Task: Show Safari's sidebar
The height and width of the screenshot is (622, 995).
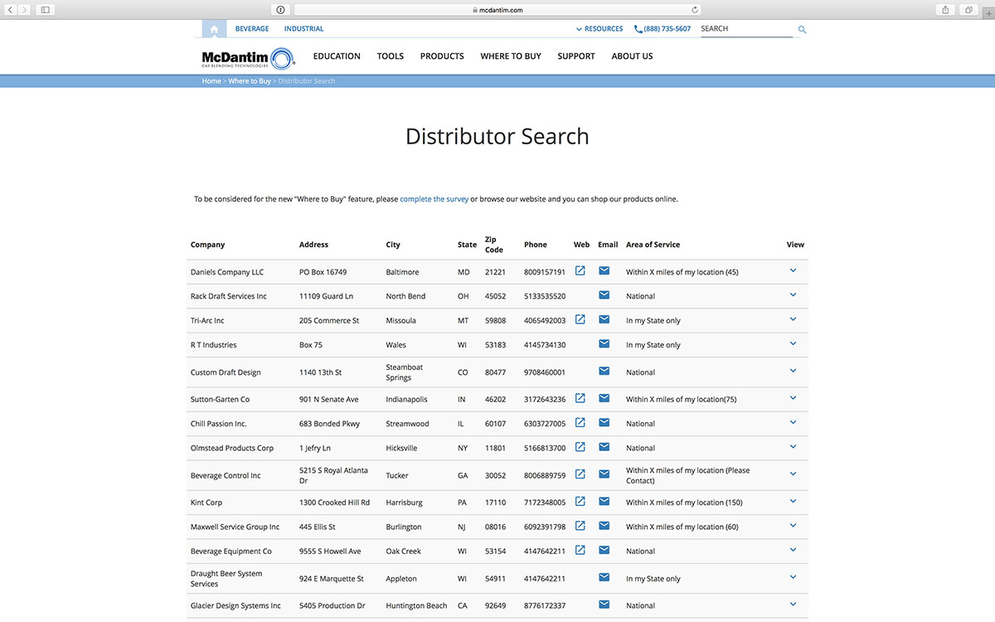Action: click(45, 10)
